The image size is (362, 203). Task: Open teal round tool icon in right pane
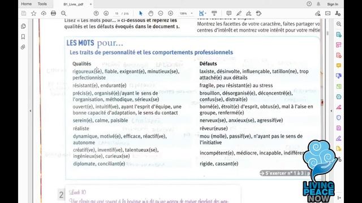(x=339, y=96)
